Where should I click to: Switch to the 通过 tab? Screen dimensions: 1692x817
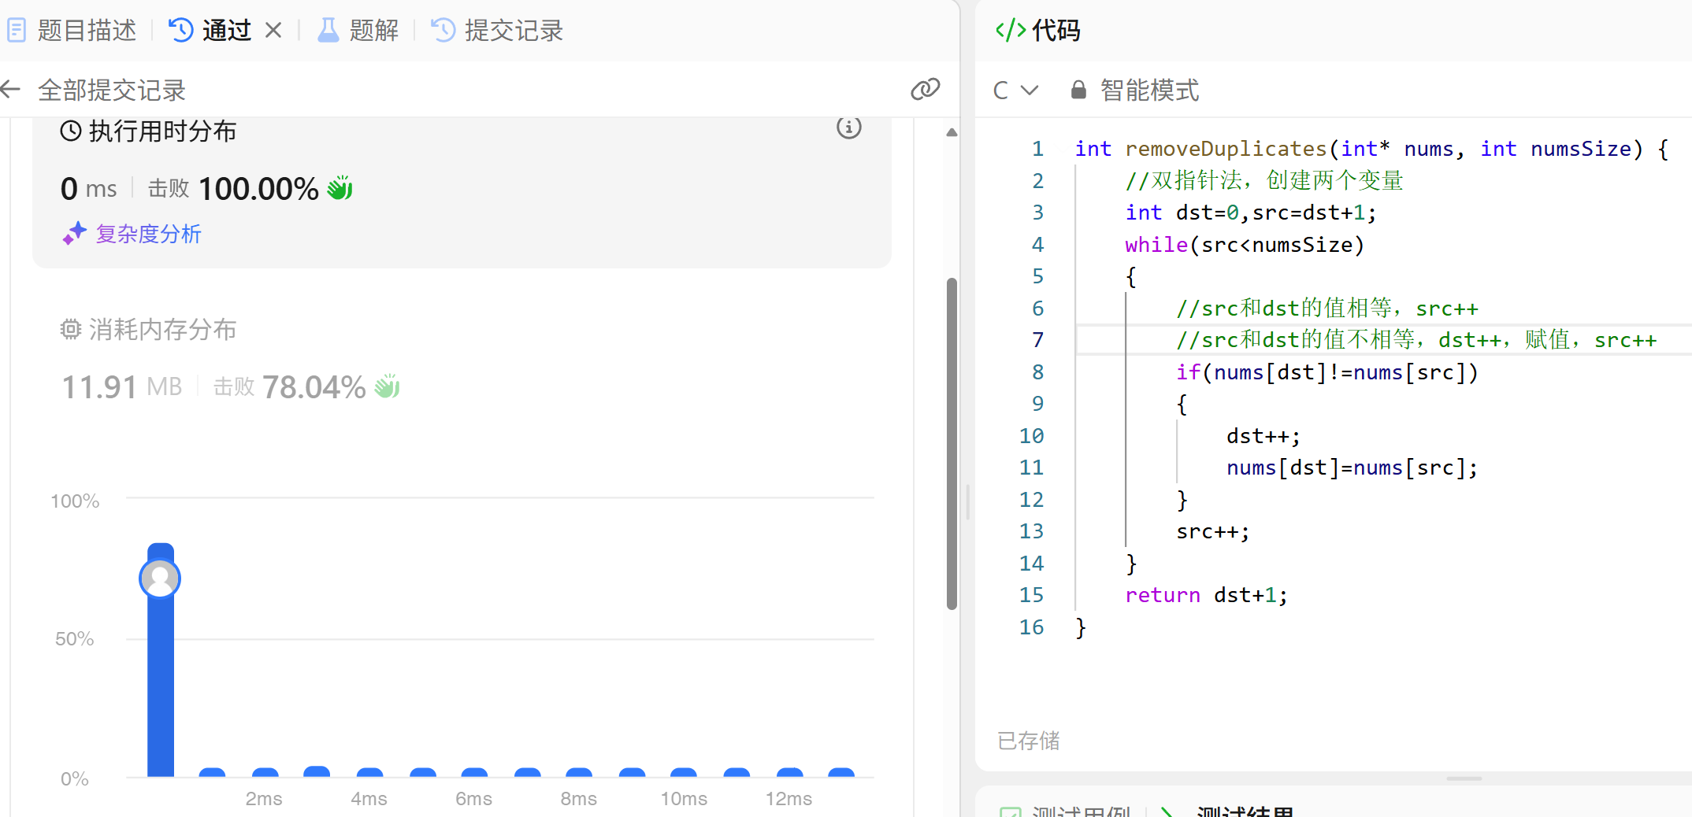[x=210, y=31]
